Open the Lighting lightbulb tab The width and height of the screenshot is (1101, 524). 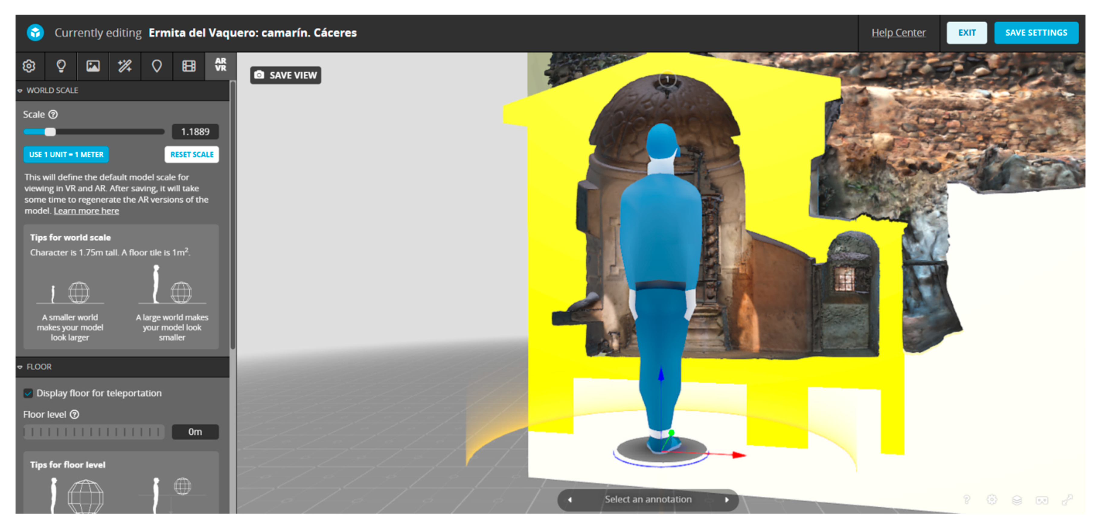[61, 66]
